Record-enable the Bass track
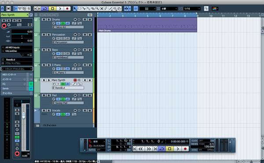264x163 pixels. pos(75,50)
